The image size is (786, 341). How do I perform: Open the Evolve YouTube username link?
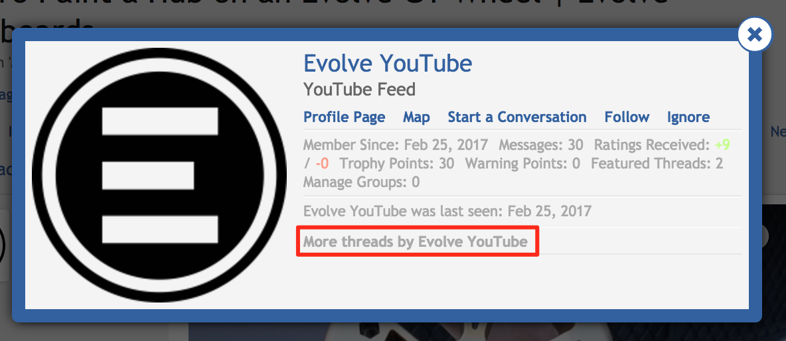[388, 64]
